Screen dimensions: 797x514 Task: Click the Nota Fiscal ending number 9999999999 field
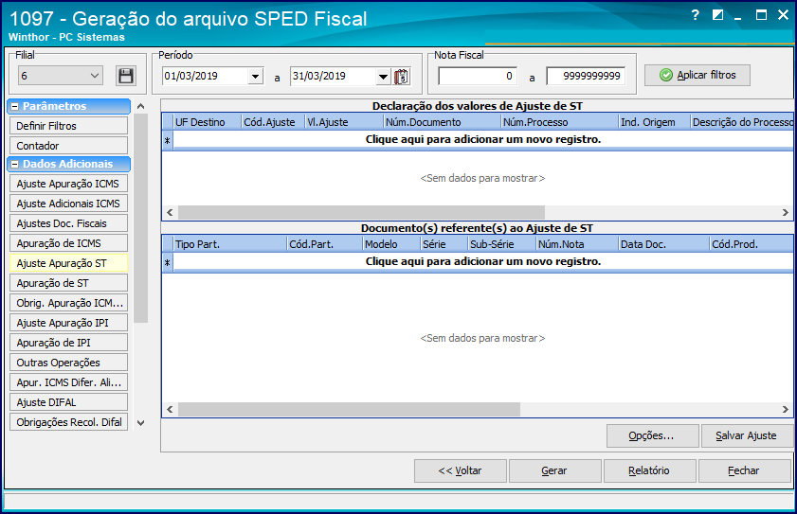pos(586,76)
